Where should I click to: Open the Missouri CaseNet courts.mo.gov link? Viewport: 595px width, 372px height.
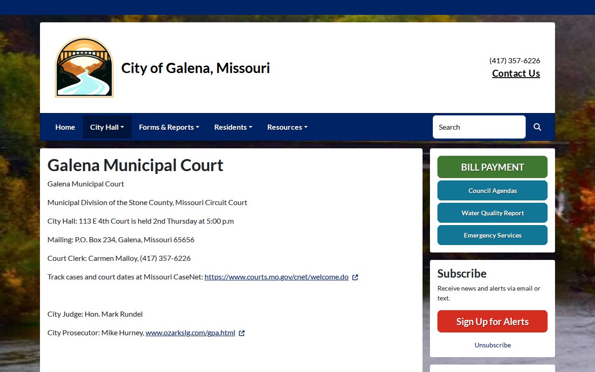[277, 277]
